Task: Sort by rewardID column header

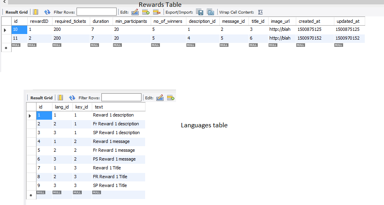Action: [x=40, y=21]
